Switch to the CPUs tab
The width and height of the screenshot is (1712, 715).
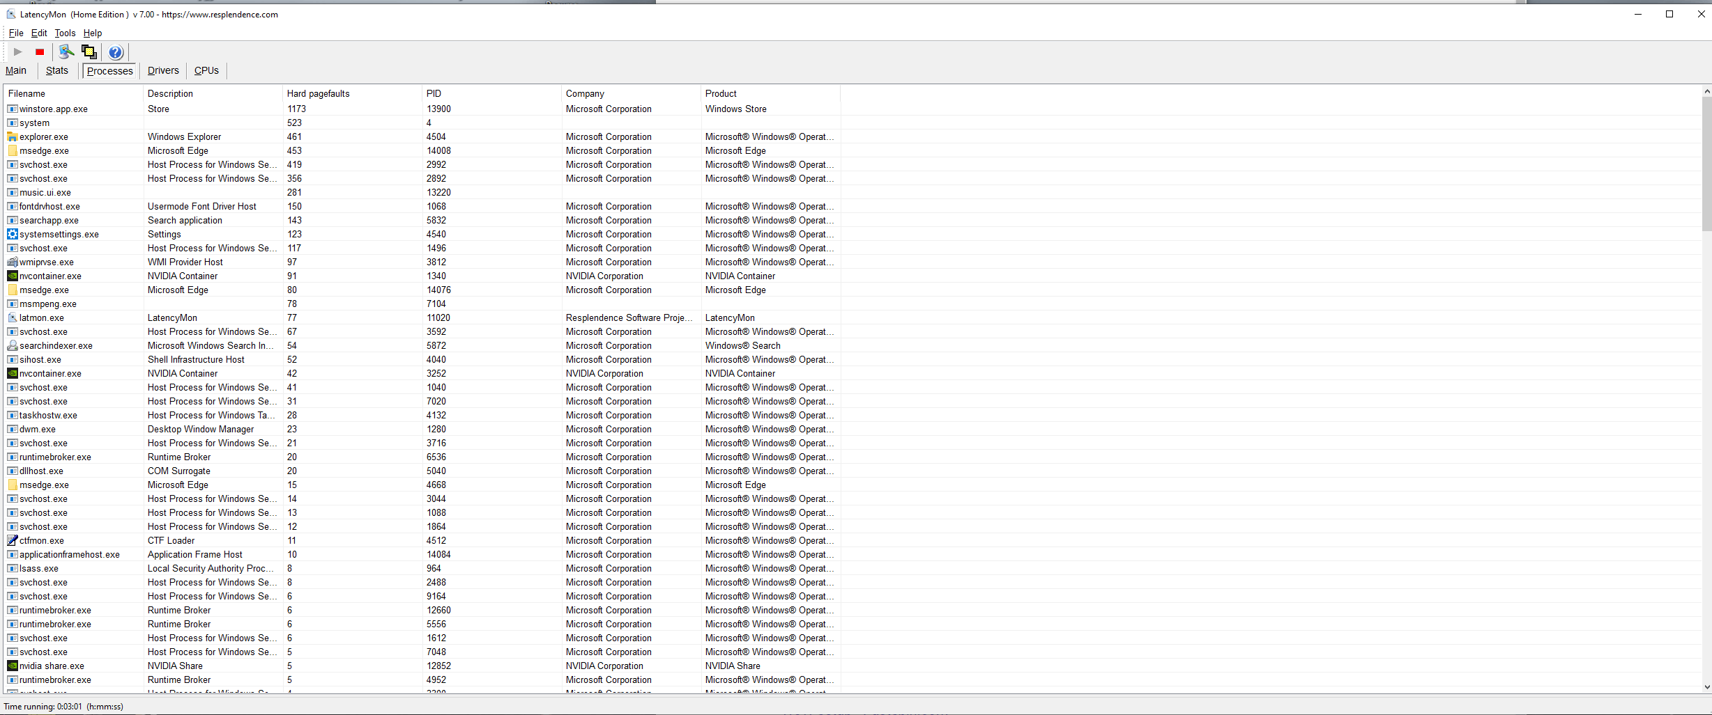(x=206, y=70)
